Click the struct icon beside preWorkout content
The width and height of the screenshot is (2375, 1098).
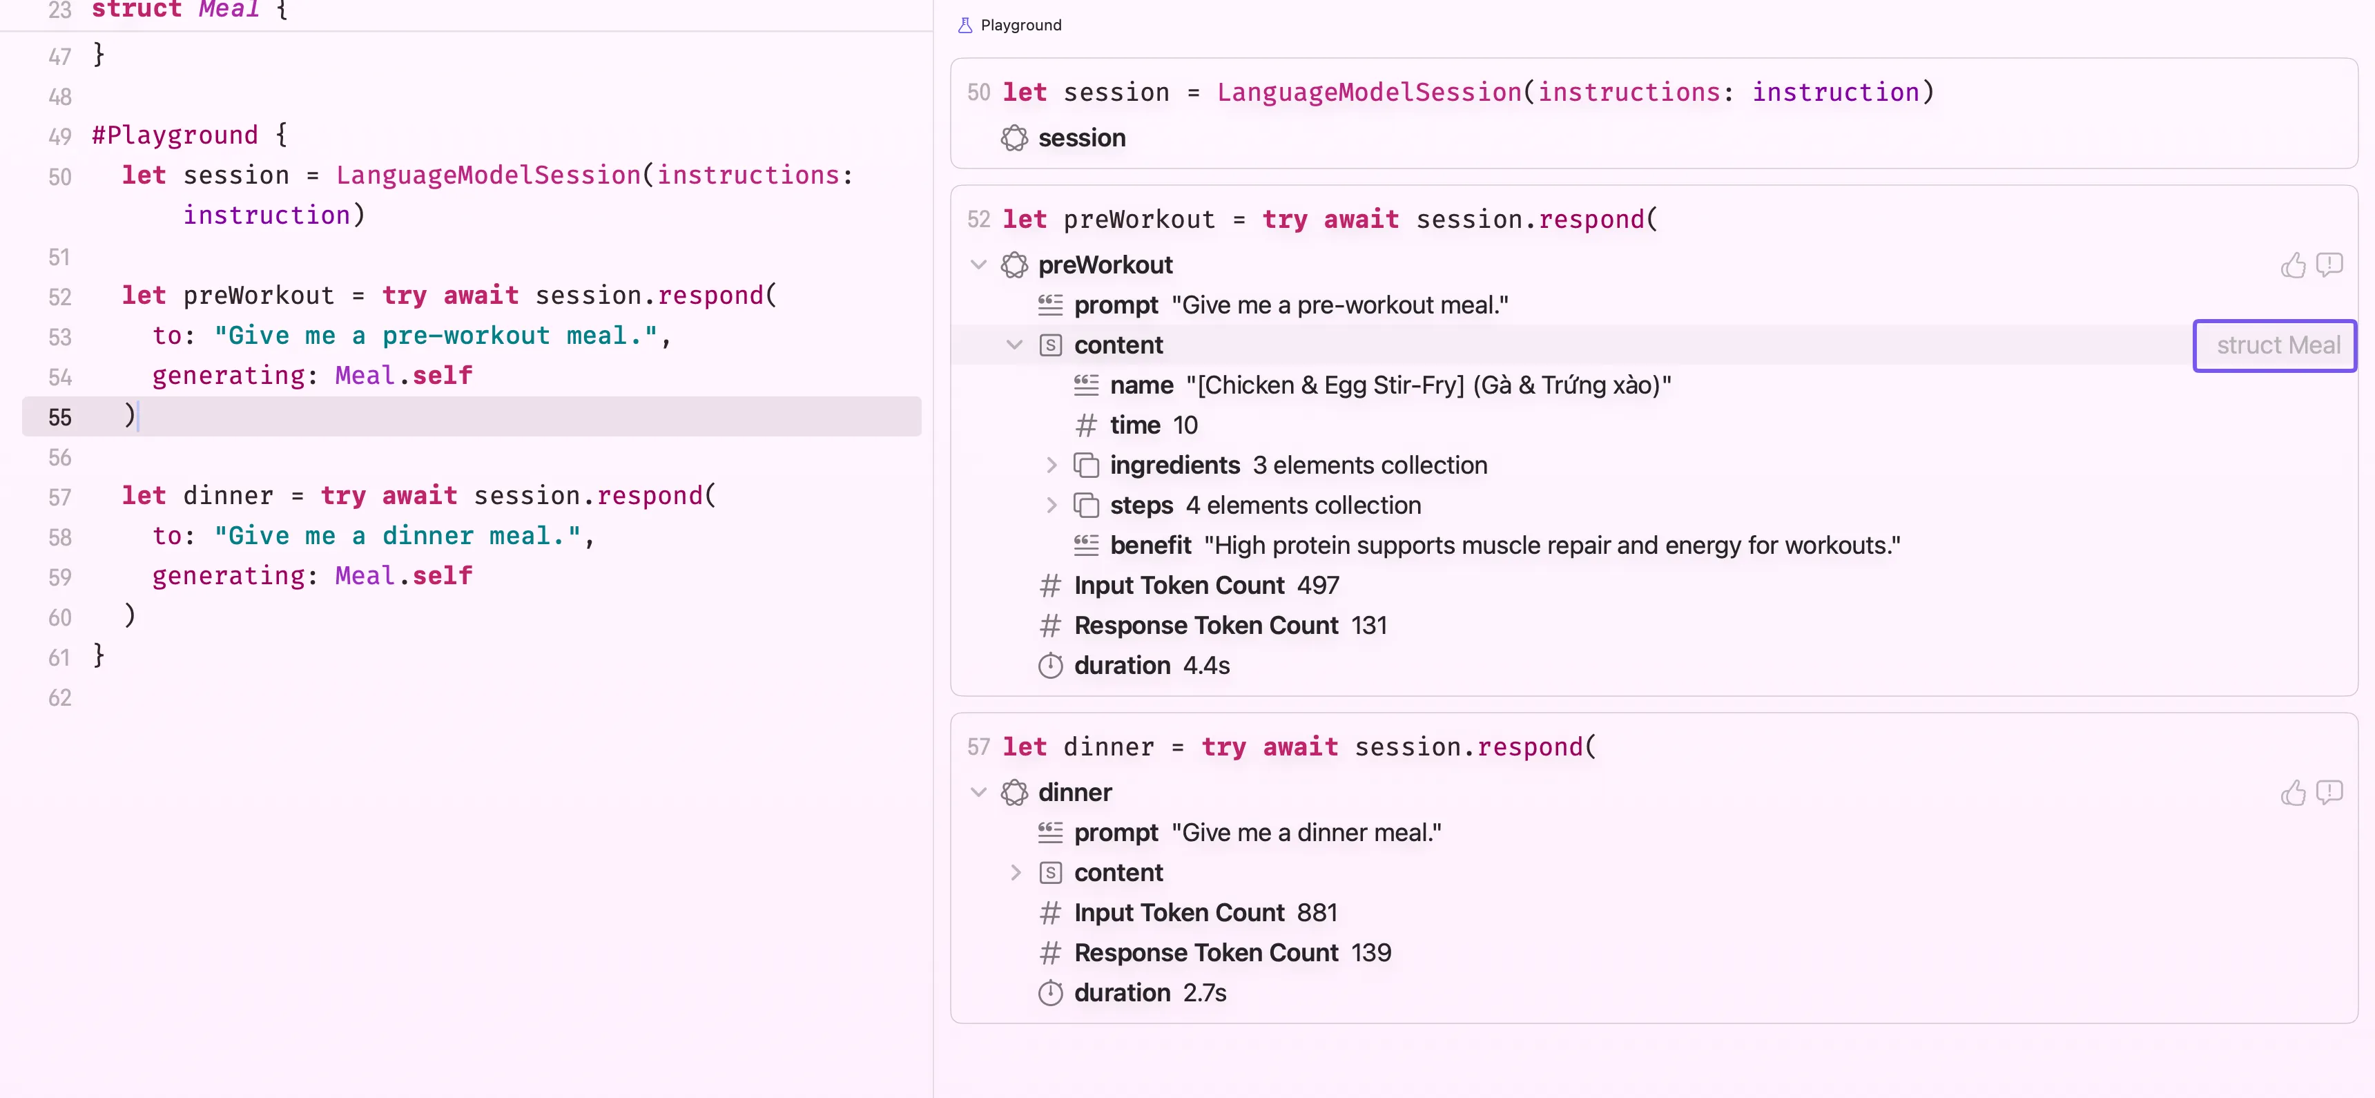[x=1050, y=345]
